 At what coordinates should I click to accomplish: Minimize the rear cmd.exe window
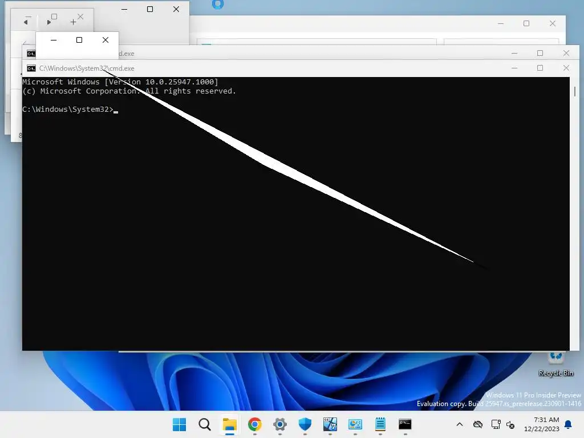514,53
